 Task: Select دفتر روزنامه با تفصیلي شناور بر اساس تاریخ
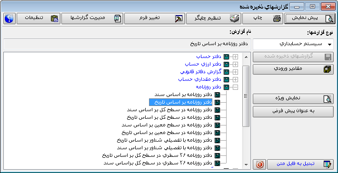(165, 140)
